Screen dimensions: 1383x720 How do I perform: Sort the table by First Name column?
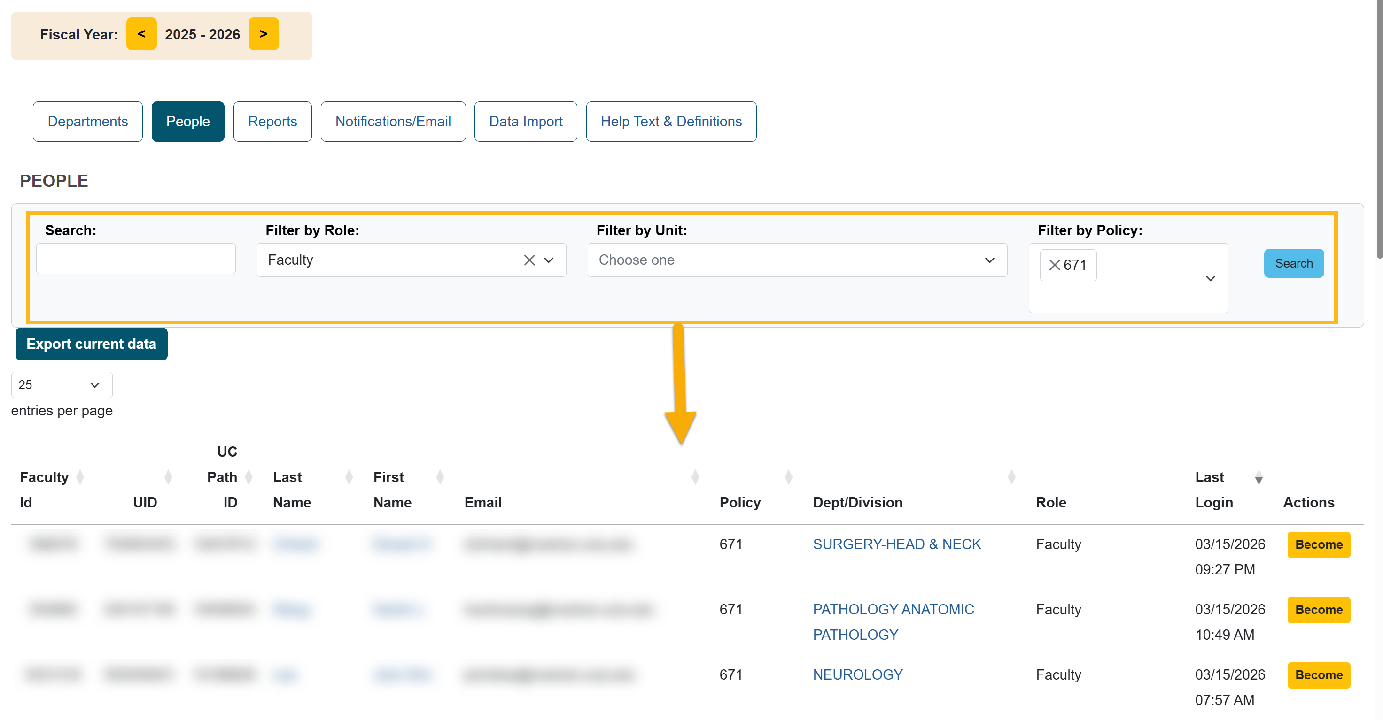click(x=440, y=476)
